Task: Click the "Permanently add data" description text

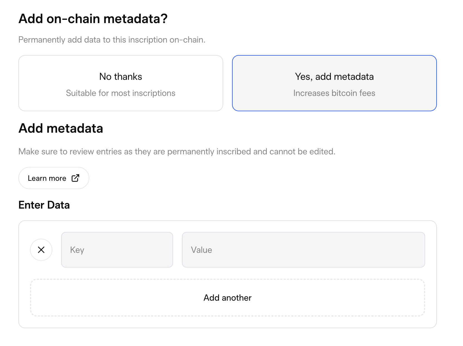Action: click(x=112, y=40)
